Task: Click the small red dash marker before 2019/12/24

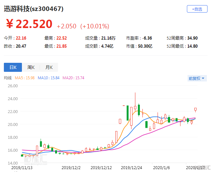Action: pos(124,105)
